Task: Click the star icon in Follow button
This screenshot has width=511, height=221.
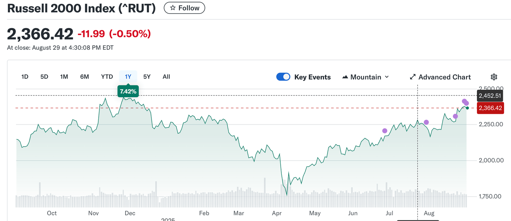Action: tap(173, 8)
